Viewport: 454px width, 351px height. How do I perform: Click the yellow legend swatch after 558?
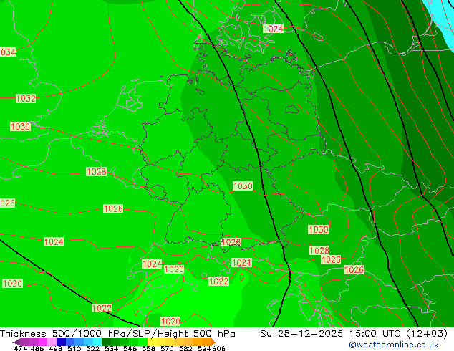click(x=152, y=342)
